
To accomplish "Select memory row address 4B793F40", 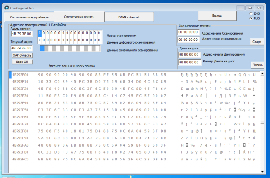I will pyautogui.click(x=20, y=103).
